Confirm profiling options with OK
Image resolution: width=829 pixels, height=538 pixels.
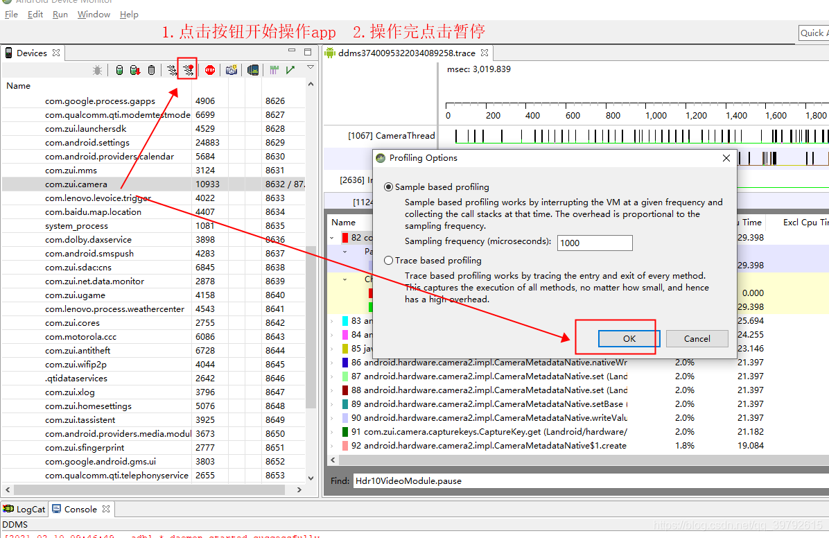[x=629, y=338]
